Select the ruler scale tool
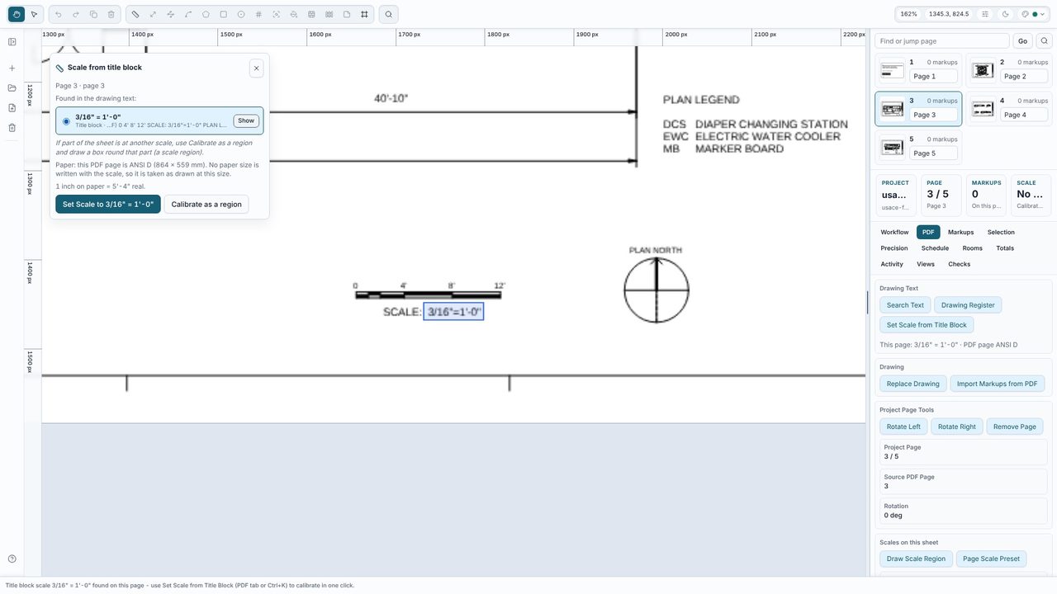This screenshot has height=594, width=1057. tap(135, 14)
